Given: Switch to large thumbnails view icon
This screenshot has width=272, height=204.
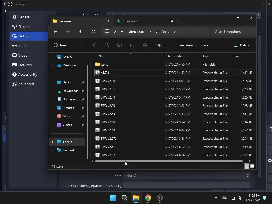Looking at the screenshot, I should [x=252, y=166].
